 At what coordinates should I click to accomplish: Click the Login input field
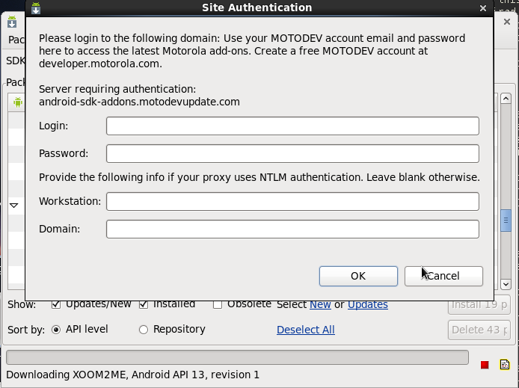292,126
